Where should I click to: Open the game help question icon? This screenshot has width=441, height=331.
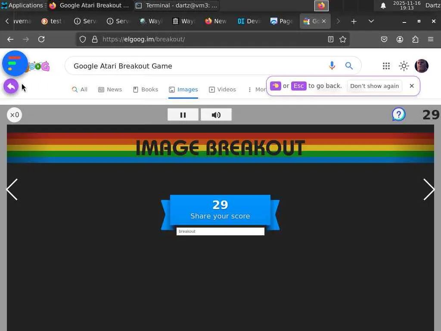[x=398, y=115]
